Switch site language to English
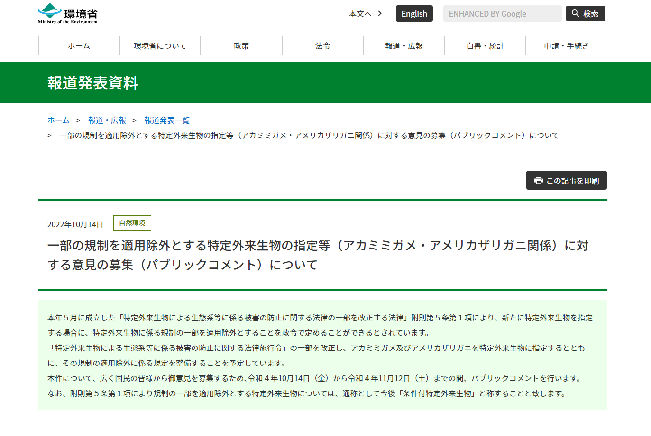The image size is (651, 436). [x=414, y=14]
